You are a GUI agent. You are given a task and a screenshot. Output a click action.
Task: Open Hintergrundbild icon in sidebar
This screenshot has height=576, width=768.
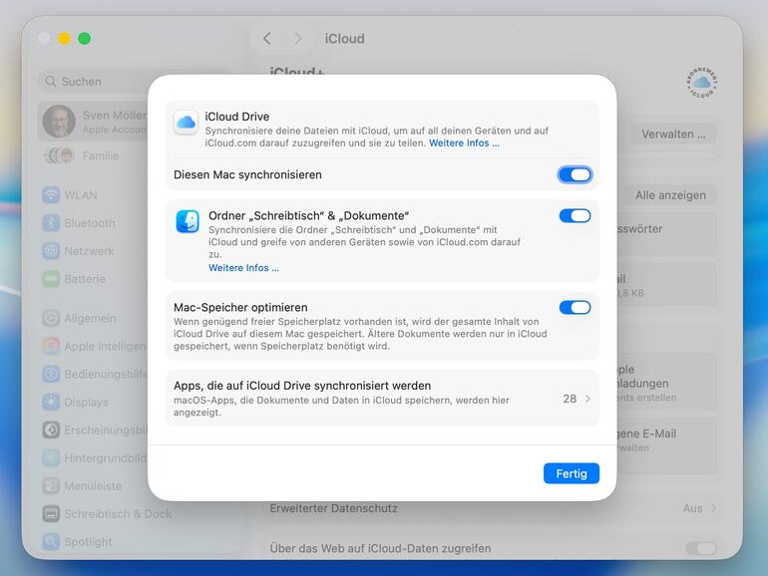coord(51,457)
